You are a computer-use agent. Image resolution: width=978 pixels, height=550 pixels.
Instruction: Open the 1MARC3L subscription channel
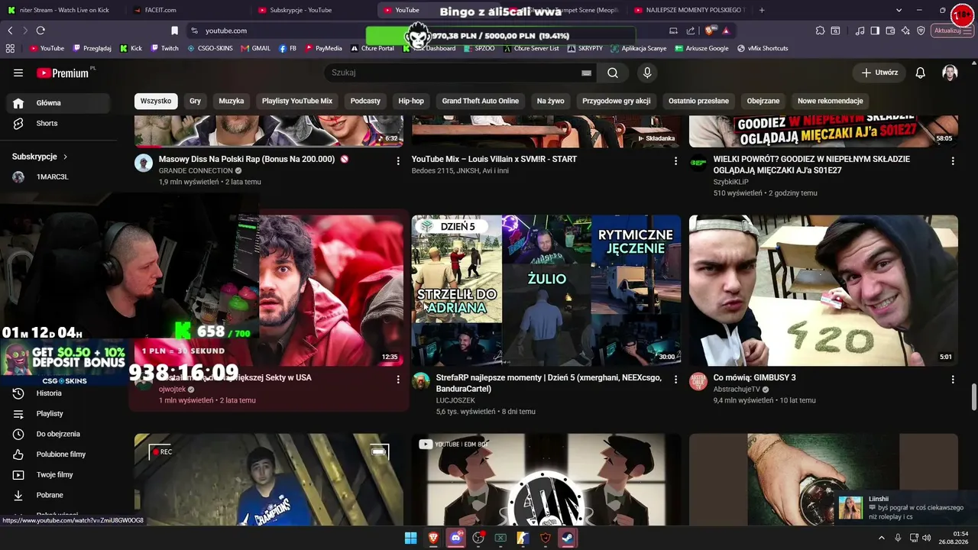(58, 176)
